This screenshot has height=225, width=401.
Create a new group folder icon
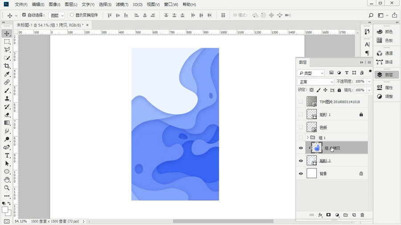coord(345,215)
